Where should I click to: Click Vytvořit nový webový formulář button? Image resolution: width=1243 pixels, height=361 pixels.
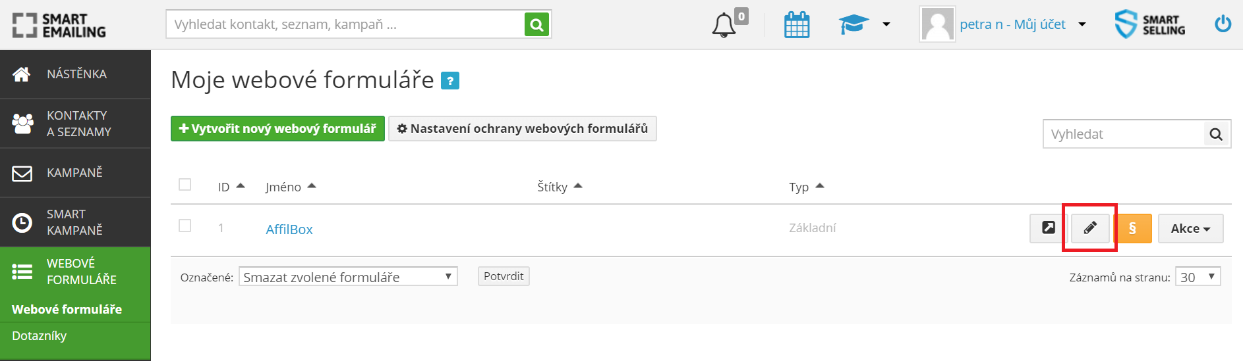click(277, 128)
